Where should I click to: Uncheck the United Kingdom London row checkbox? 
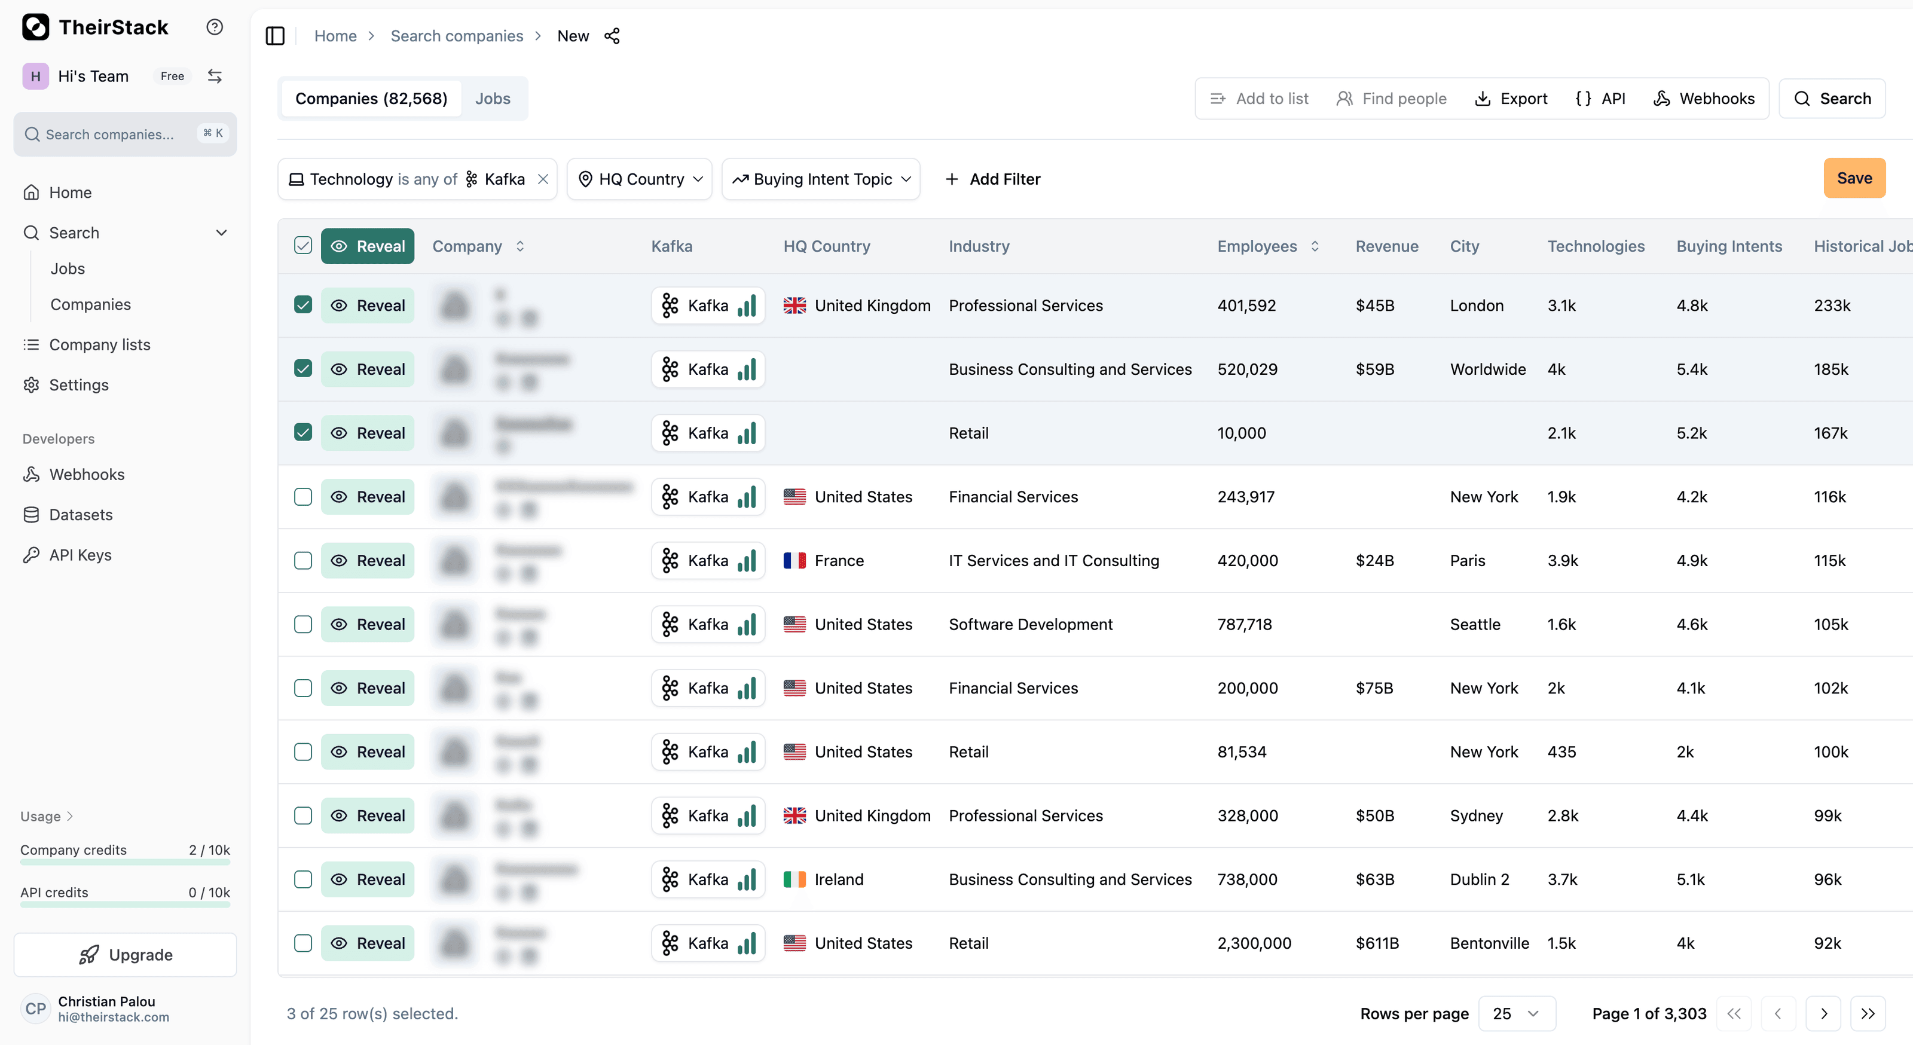(x=303, y=305)
